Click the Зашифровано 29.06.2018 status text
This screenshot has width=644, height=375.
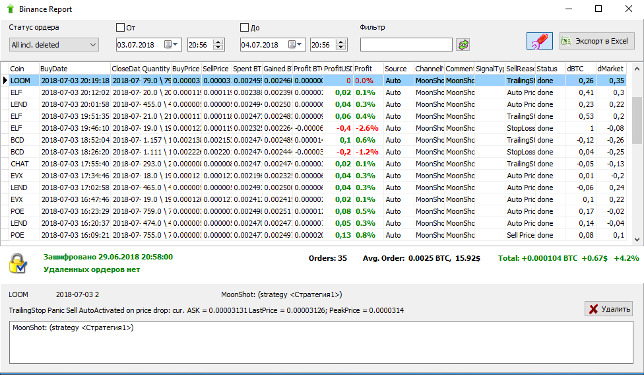point(108,257)
